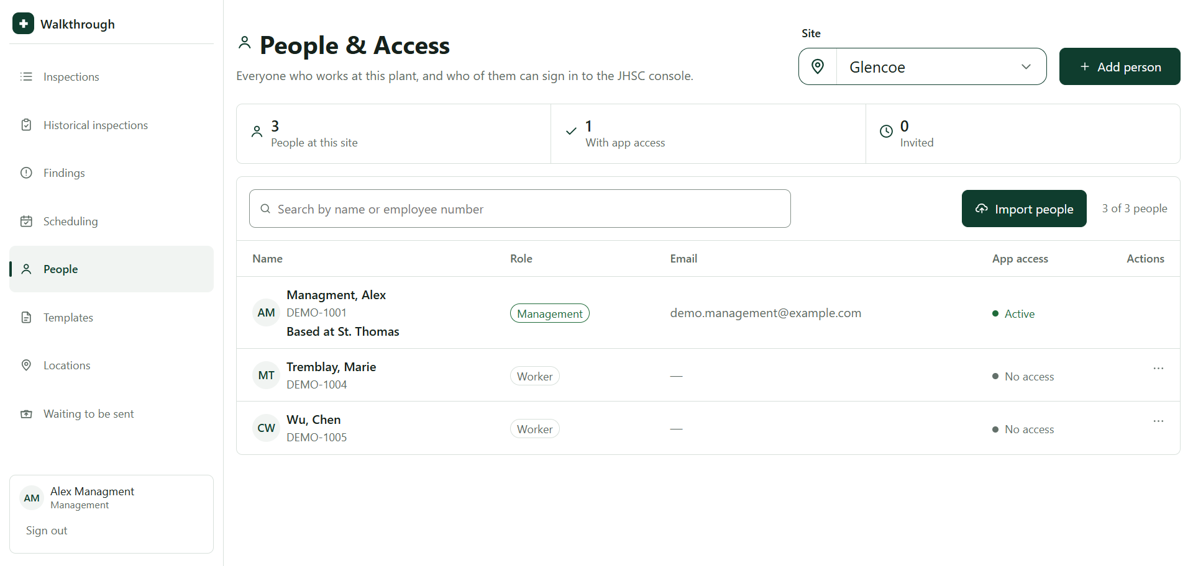The width and height of the screenshot is (1193, 566).
Task: Open the Templates page
Action: (x=111, y=318)
